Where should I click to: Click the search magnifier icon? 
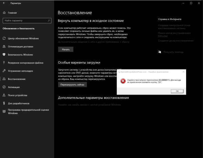click(x=49, y=21)
